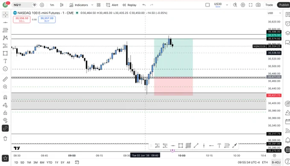This screenshot has height=166, width=290.
Task: Click the trash icon to remove drawings
Action: pyautogui.click(x=5, y=138)
